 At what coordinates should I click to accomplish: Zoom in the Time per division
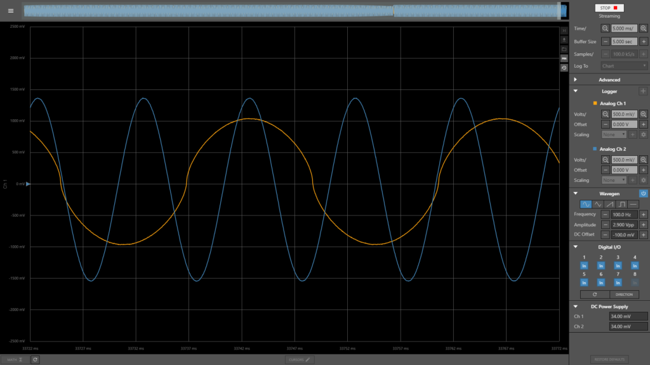(644, 29)
